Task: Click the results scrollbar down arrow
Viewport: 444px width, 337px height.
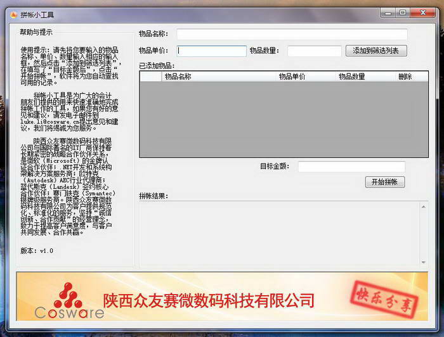Action: coord(423,262)
